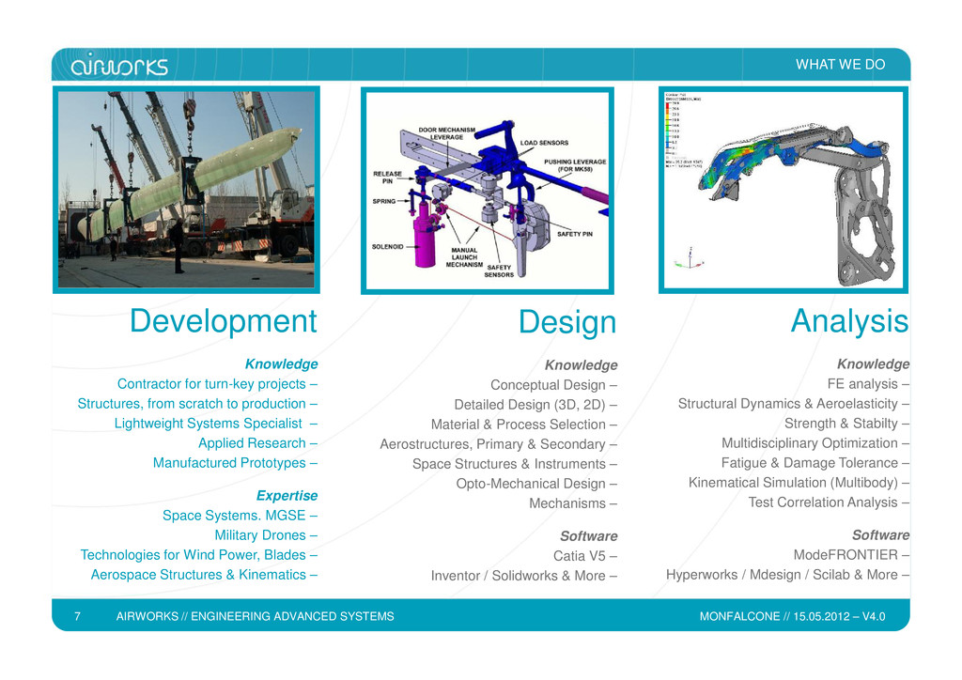Click 'Space Structures & Instruments' line
This screenshot has height=680, width=962.
515,464
